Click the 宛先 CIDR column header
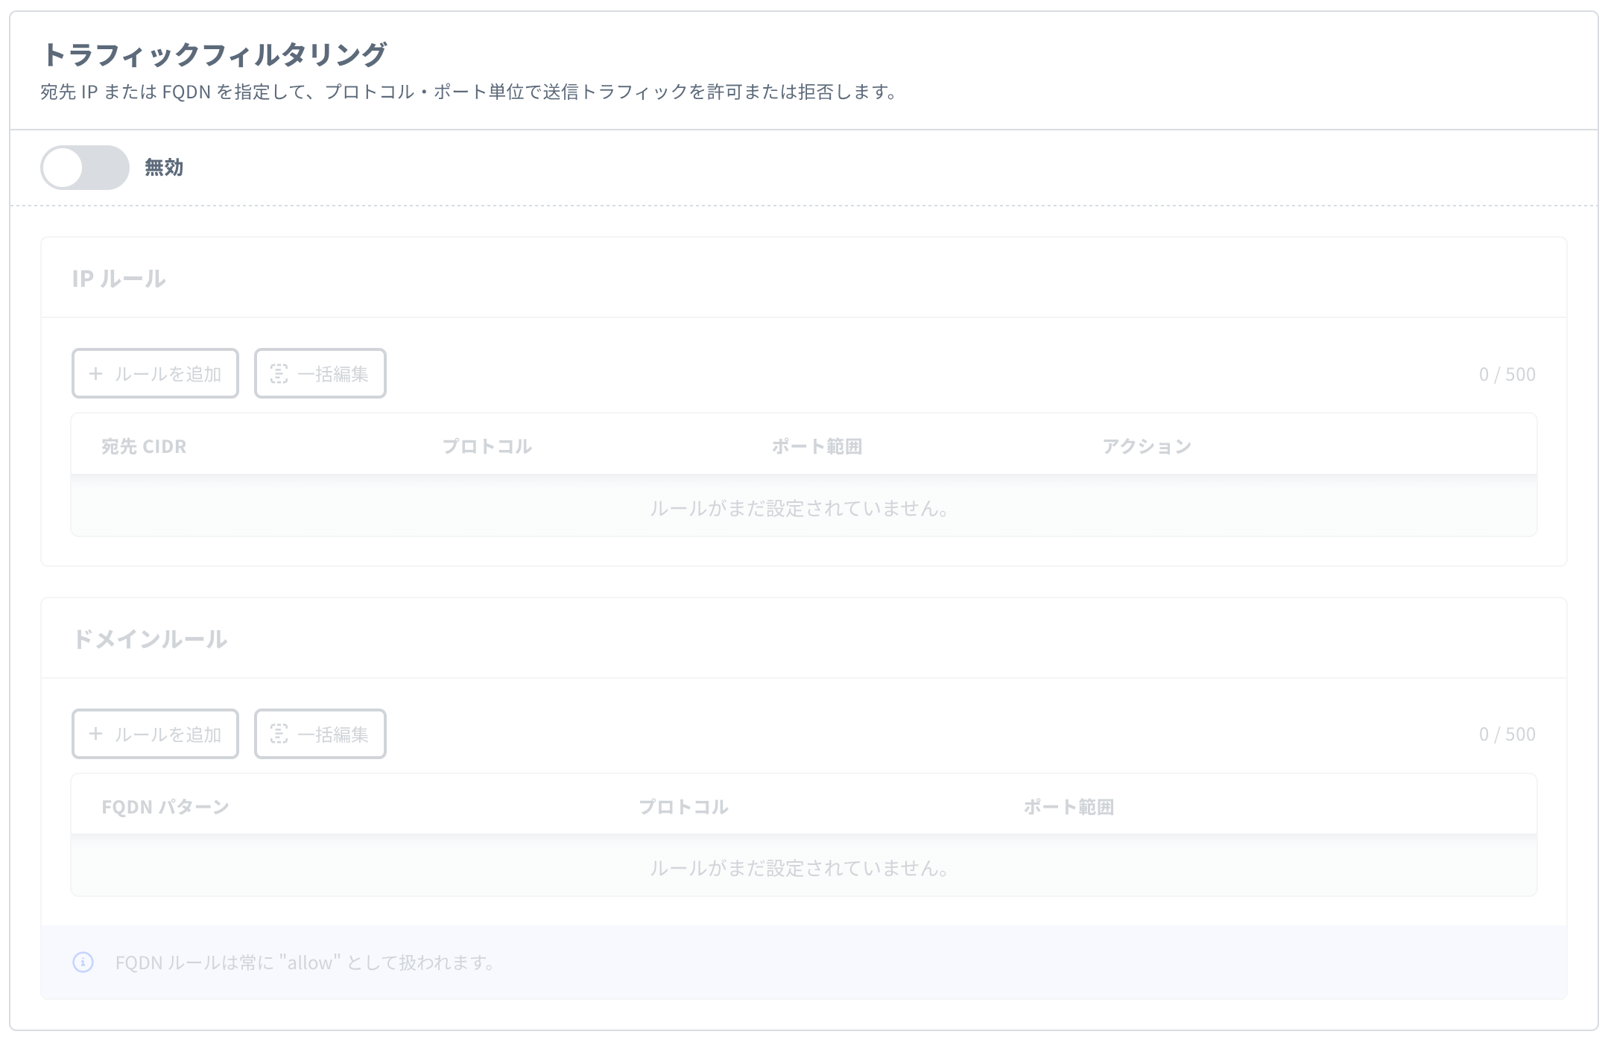Screen dimensions: 1608x1043 144,446
